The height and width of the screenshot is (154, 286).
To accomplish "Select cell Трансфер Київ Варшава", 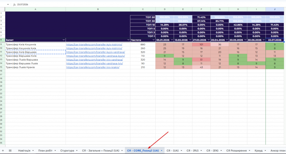I will click(35, 52).
